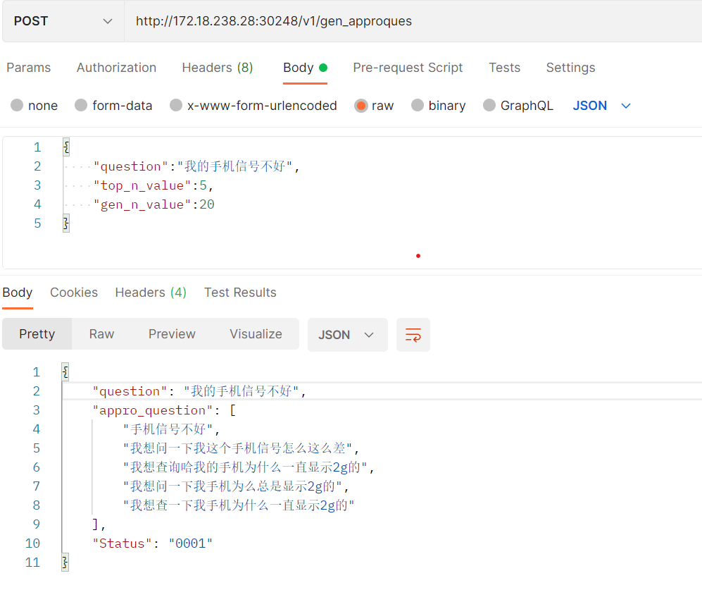Click the "gen_n_value":20 line in request editor

click(x=153, y=205)
